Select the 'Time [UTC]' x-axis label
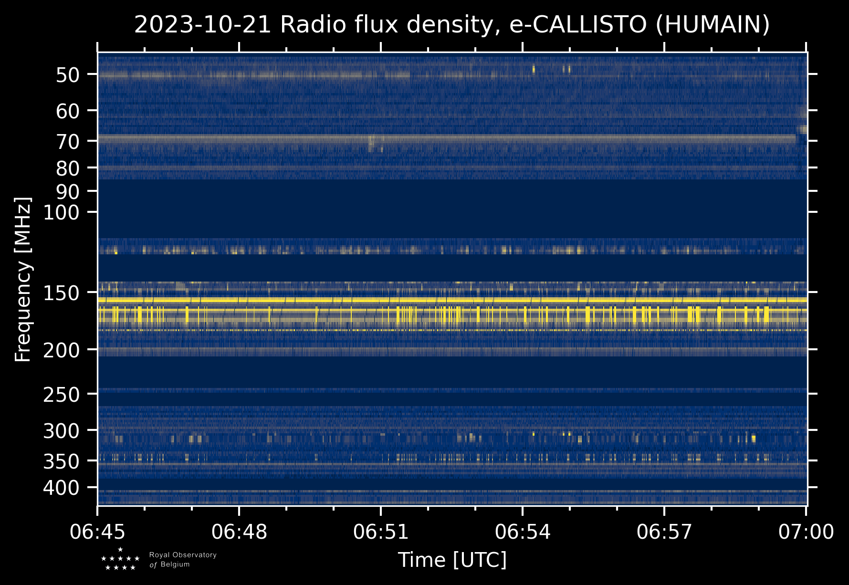 point(452,560)
